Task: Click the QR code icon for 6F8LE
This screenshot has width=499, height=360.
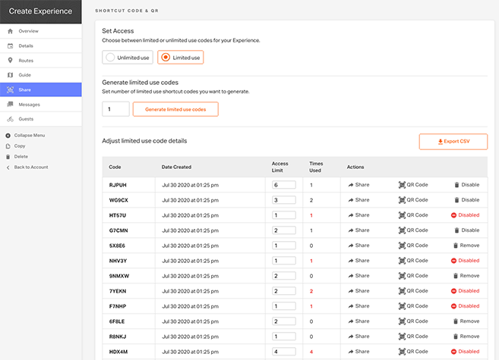Action: (x=402, y=321)
